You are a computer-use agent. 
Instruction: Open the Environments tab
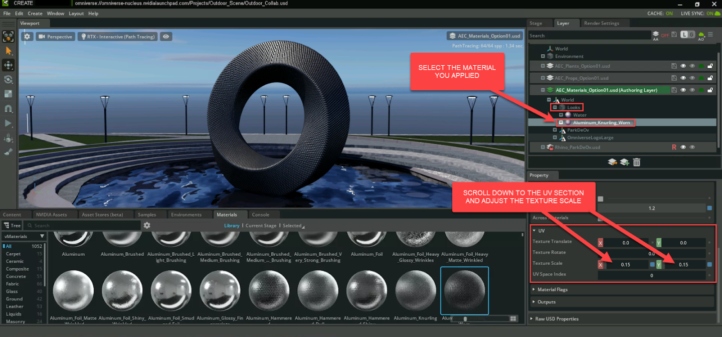coord(186,215)
